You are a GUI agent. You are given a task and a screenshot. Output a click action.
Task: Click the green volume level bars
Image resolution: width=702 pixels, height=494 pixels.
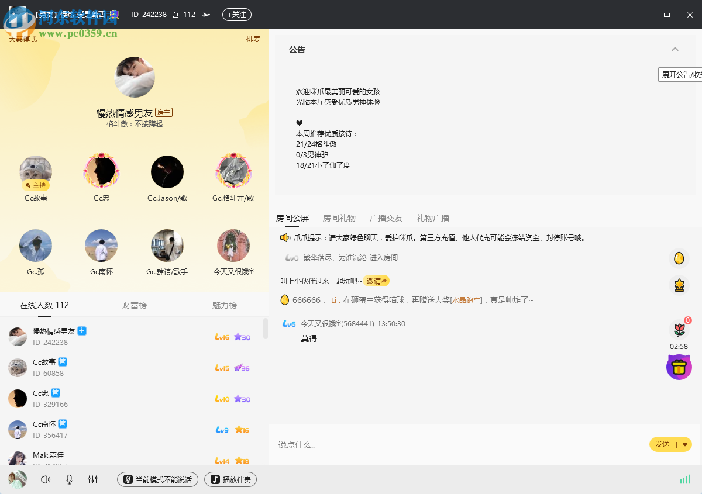685,479
